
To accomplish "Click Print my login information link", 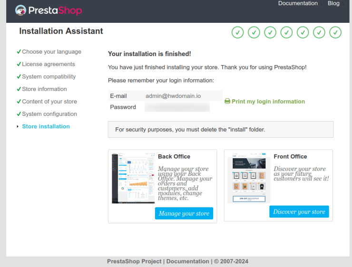I will tap(268, 101).
